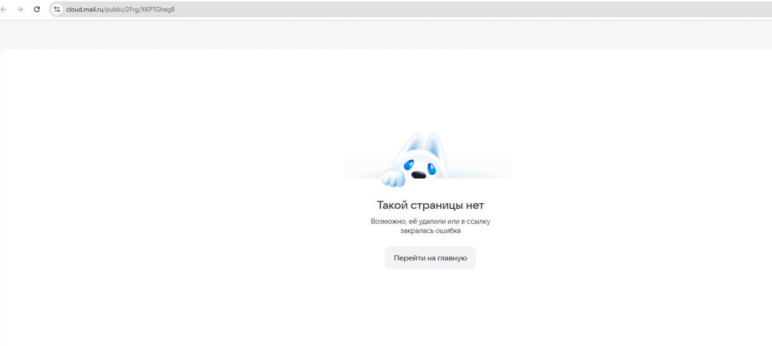This screenshot has width=772, height=346.
Task: Click the mascot's left blue eye
Action: tap(409, 165)
